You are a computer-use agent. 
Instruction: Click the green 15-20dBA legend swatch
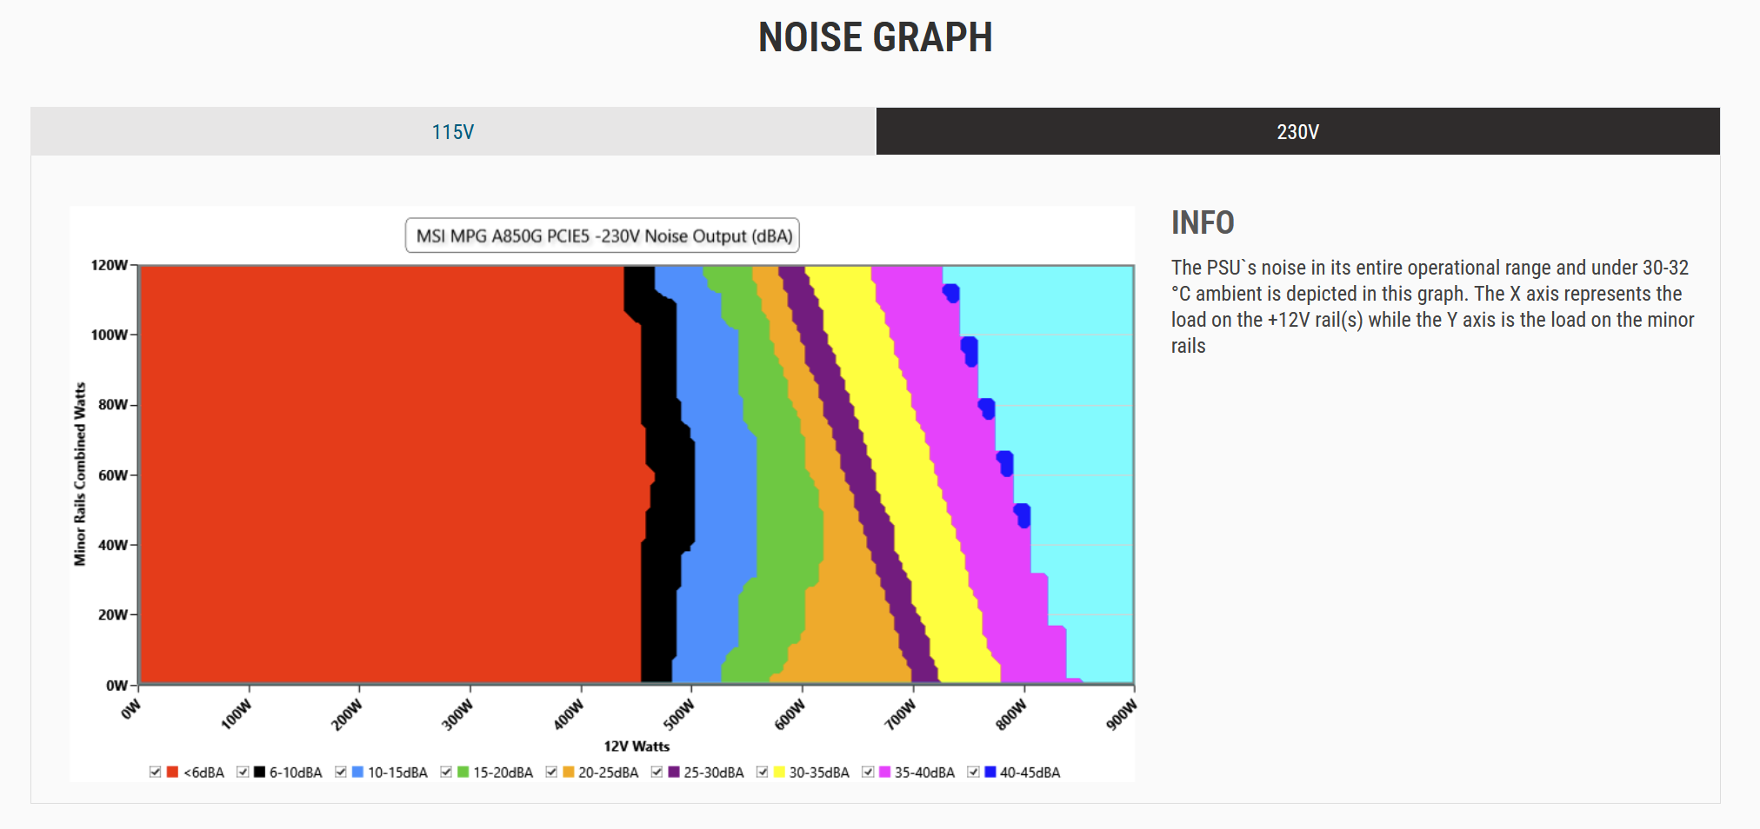tap(463, 772)
